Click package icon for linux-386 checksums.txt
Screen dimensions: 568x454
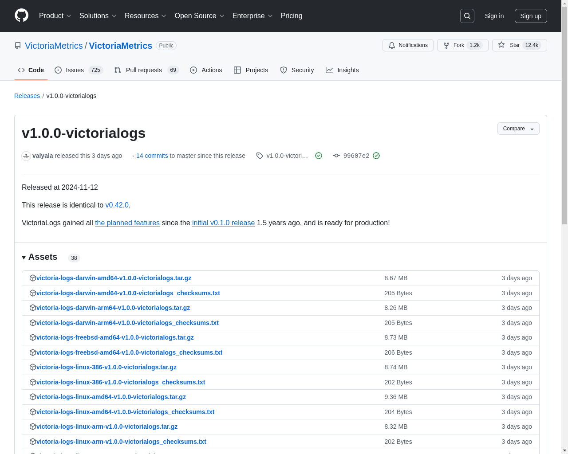(33, 382)
